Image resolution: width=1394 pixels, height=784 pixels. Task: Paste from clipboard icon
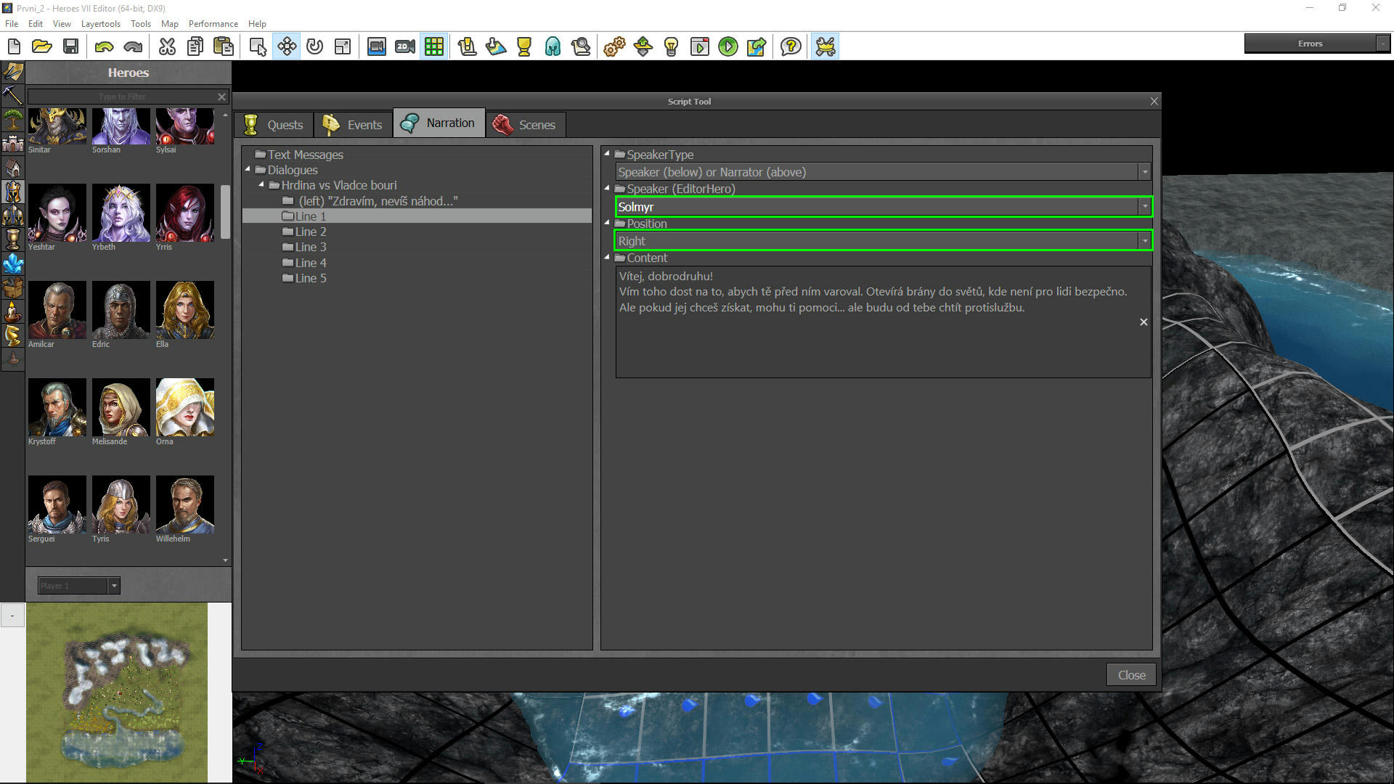[224, 47]
